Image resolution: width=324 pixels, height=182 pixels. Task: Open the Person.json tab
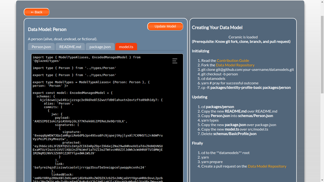point(41,47)
